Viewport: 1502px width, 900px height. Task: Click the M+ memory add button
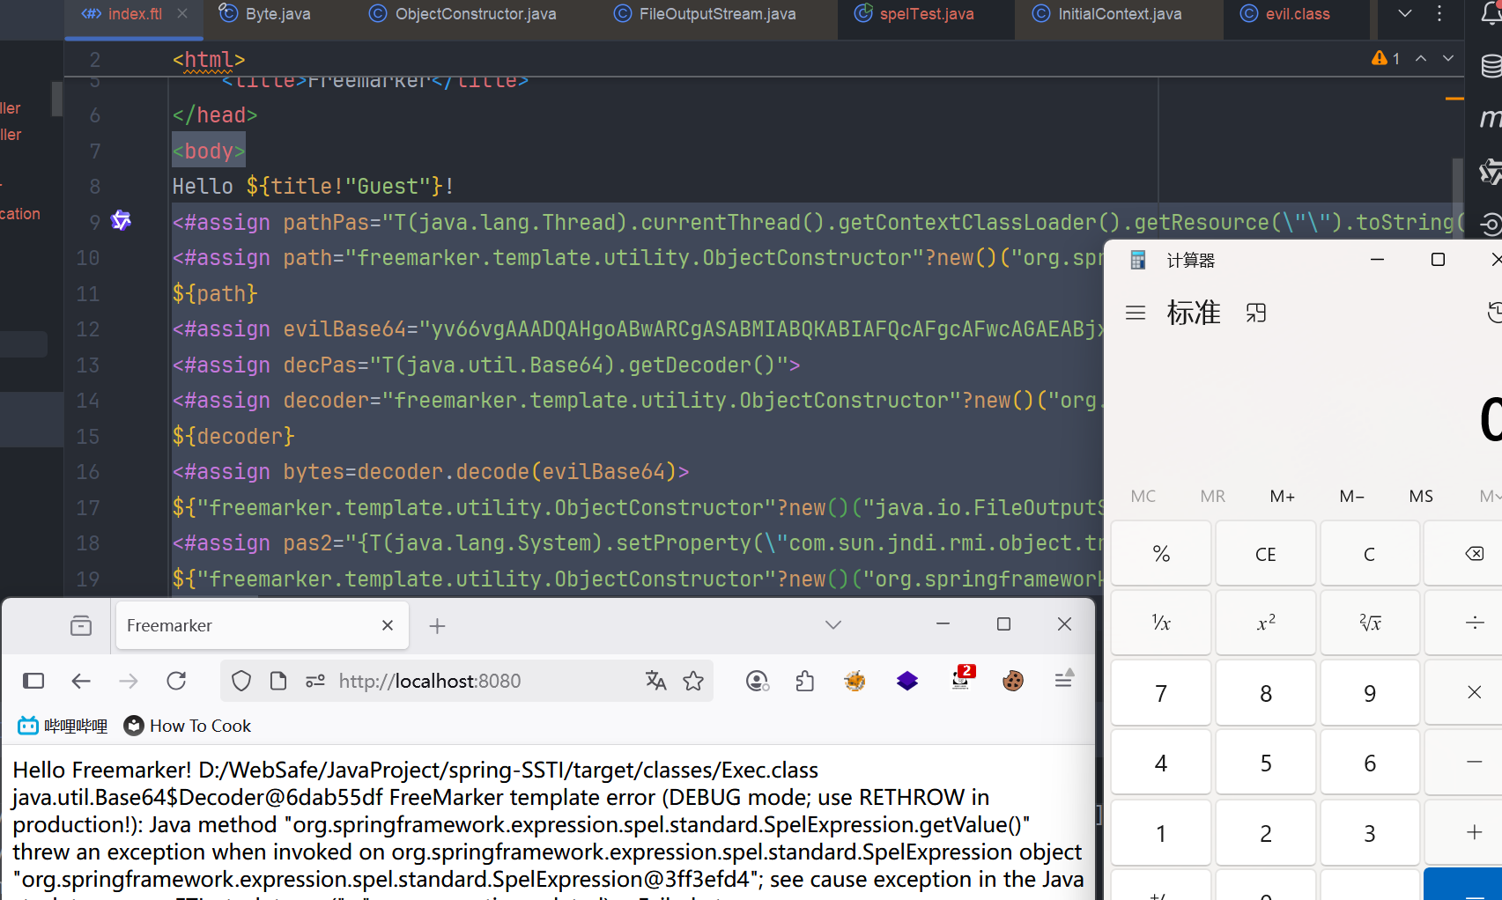[x=1283, y=496]
